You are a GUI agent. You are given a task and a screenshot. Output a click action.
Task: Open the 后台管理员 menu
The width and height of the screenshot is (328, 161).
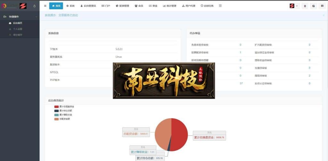click(x=88, y=6)
